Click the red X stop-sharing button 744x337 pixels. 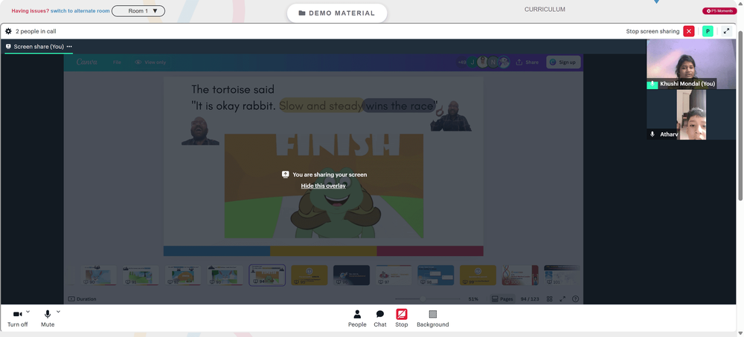pyautogui.click(x=688, y=31)
